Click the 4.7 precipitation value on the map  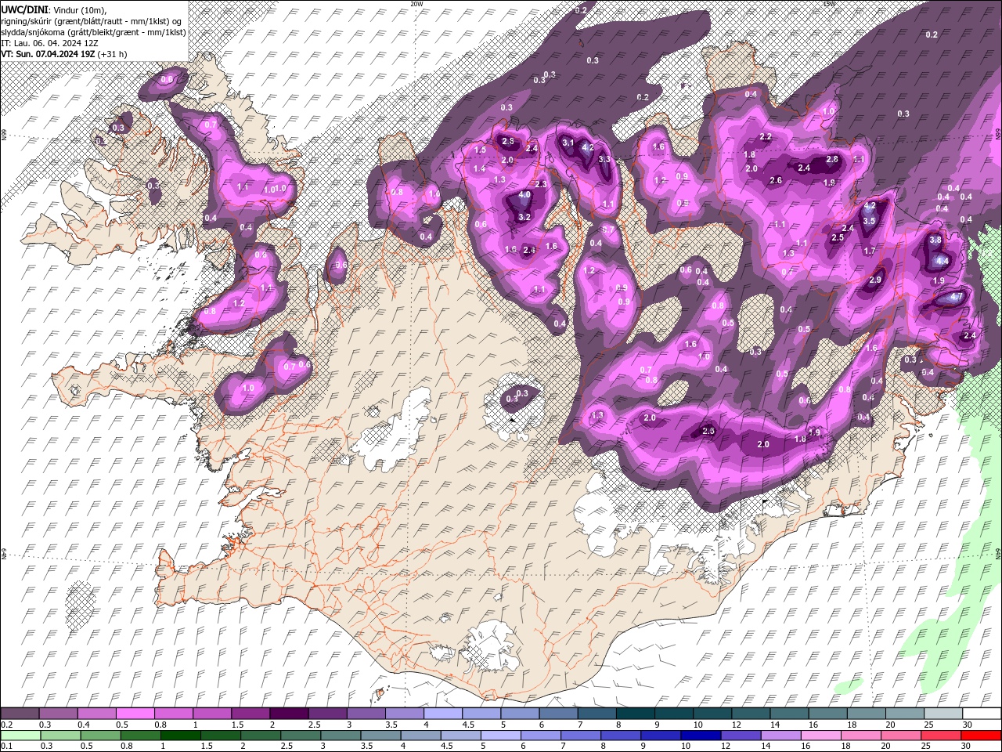coord(956,298)
